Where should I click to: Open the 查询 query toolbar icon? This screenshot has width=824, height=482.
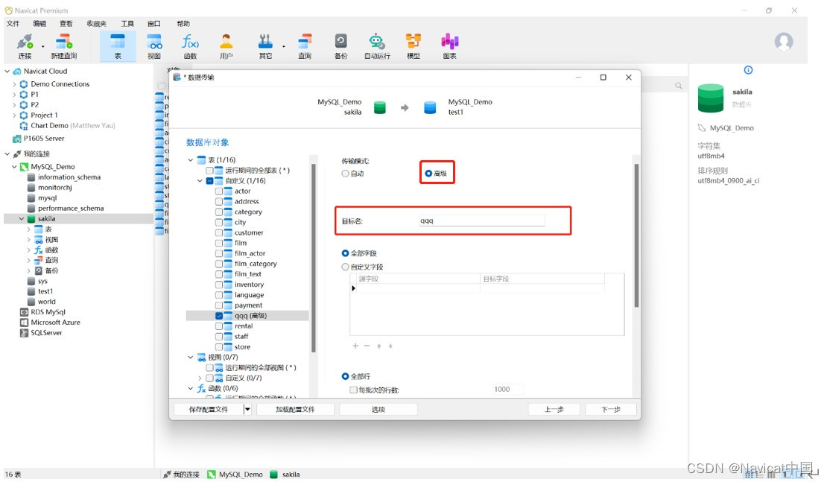tap(305, 46)
